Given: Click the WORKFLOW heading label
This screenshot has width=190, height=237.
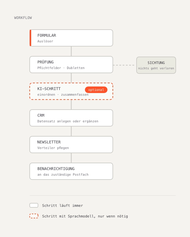Looking at the screenshot, I should pyautogui.click(x=23, y=18).
